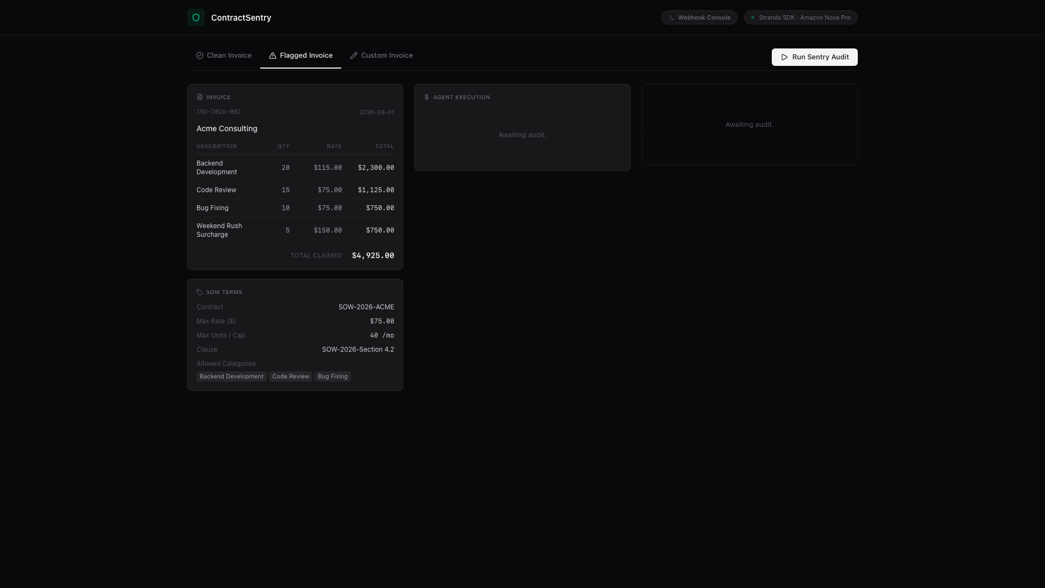The height and width of the screenshot is (588, 1045).
Task: Click the invoice date 2026-09-01
Action: click(x=377, y=113)
